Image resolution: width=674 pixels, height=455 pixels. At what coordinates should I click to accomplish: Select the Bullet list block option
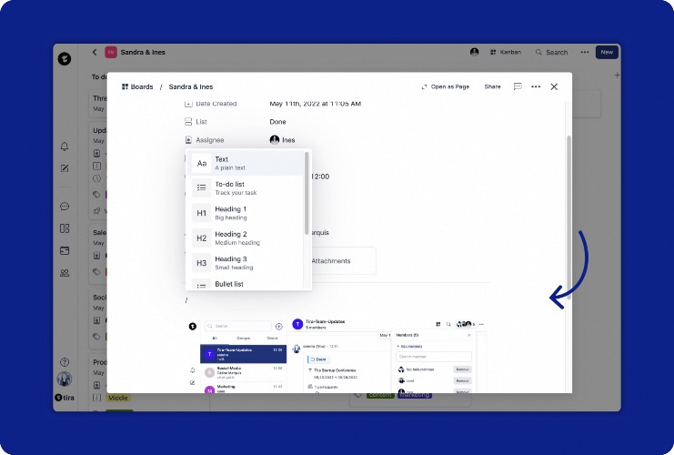245,284
